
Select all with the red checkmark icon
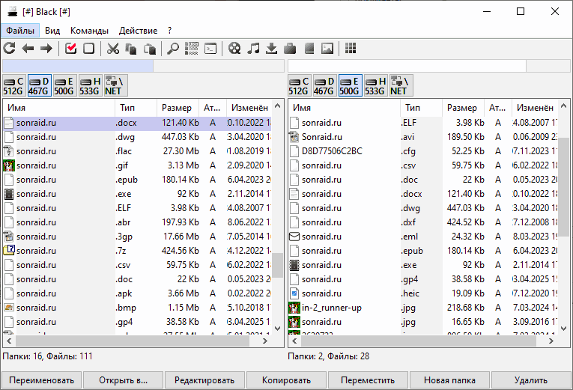click(70, 48)
